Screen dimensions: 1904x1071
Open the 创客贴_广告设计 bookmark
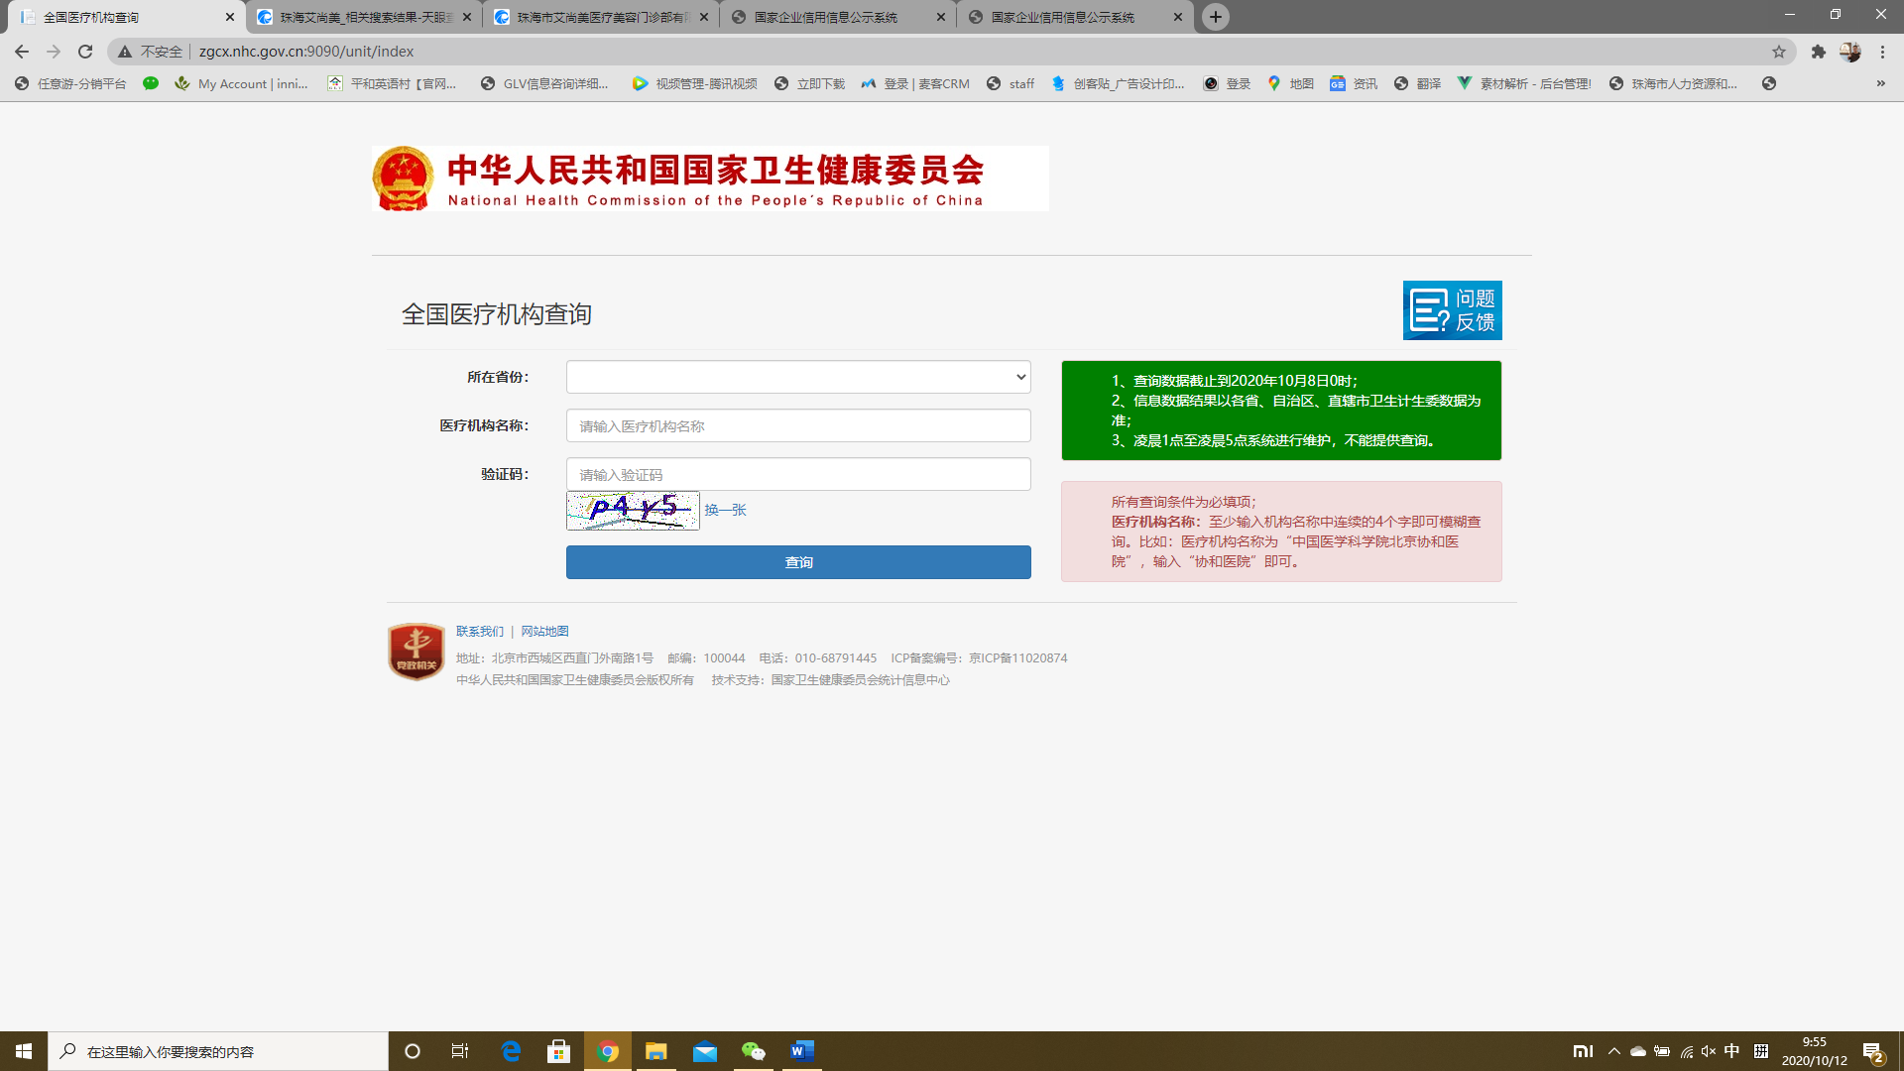click(x=1118, y=84)
